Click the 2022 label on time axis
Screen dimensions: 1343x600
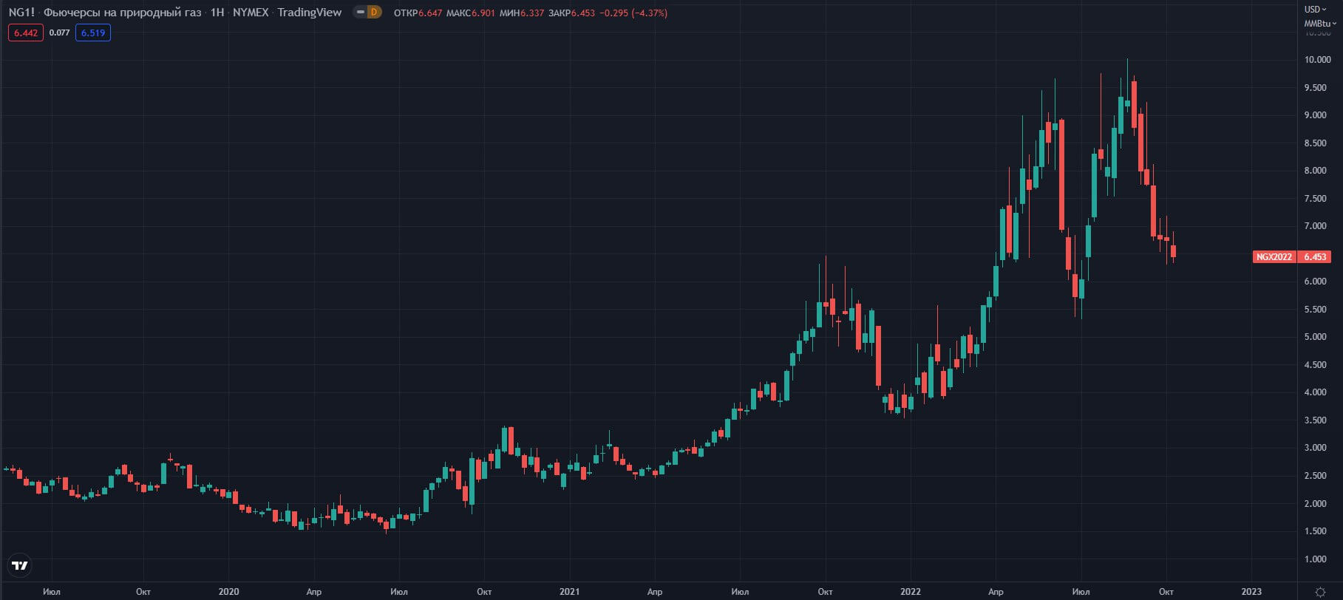911,592
